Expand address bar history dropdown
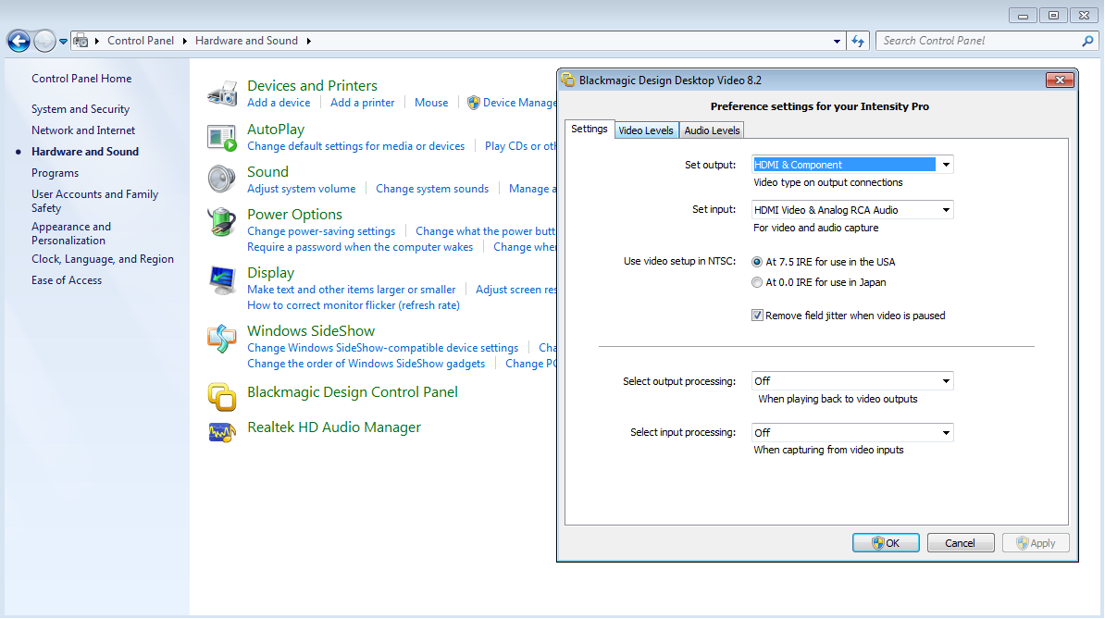The height and width of the screenshot is (619, 1105). 837,41
